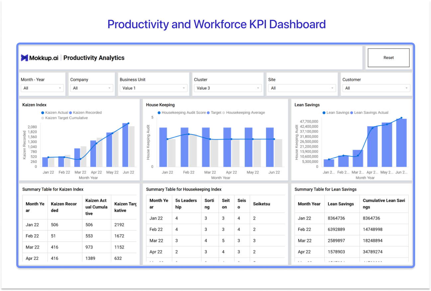Expand the Cluster dropdown showing Value 3
The image size is (431, 291).
228,88
